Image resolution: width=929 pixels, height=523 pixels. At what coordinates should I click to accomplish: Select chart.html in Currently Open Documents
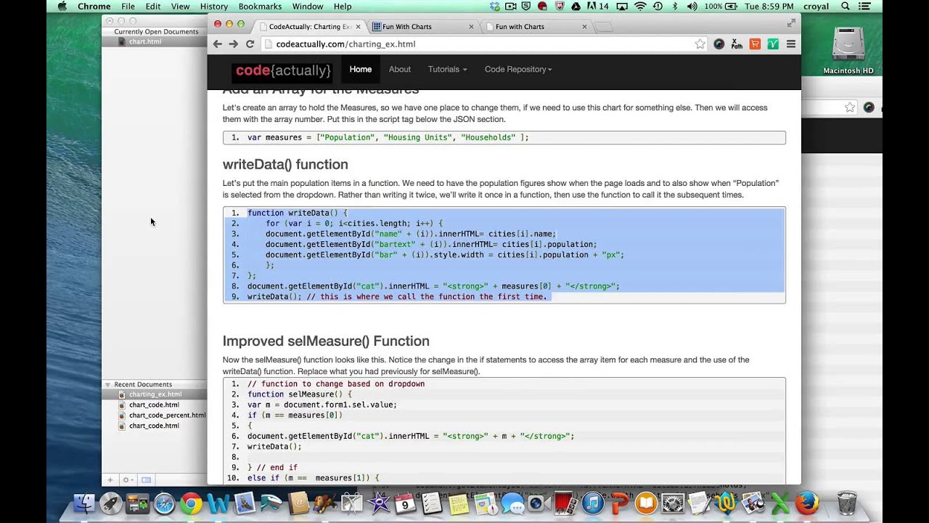145,42
